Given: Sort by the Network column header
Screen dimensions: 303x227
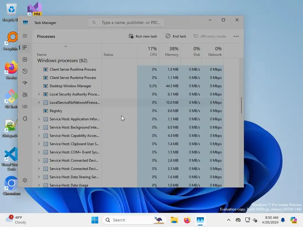Looking at the screenshot, I should [213, 51].
